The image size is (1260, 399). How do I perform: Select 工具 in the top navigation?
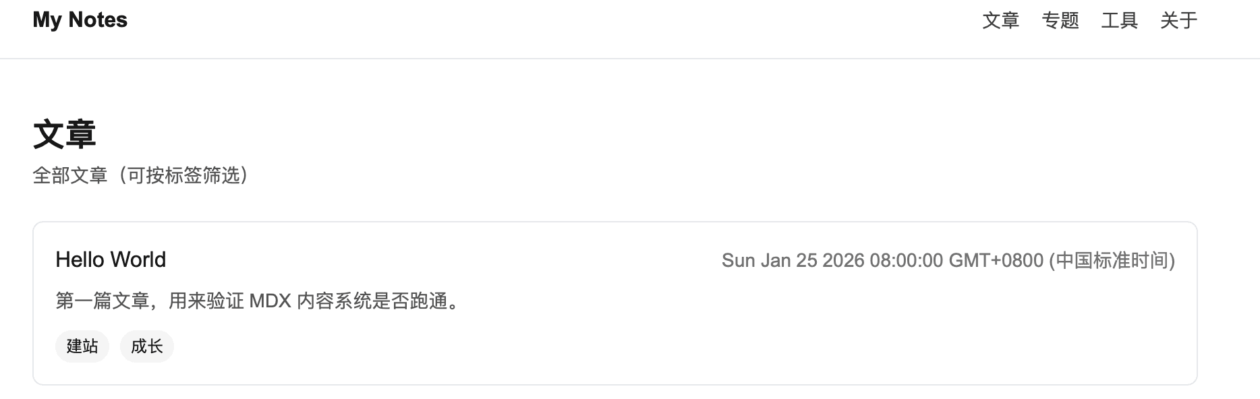[x=1119, y=21]
